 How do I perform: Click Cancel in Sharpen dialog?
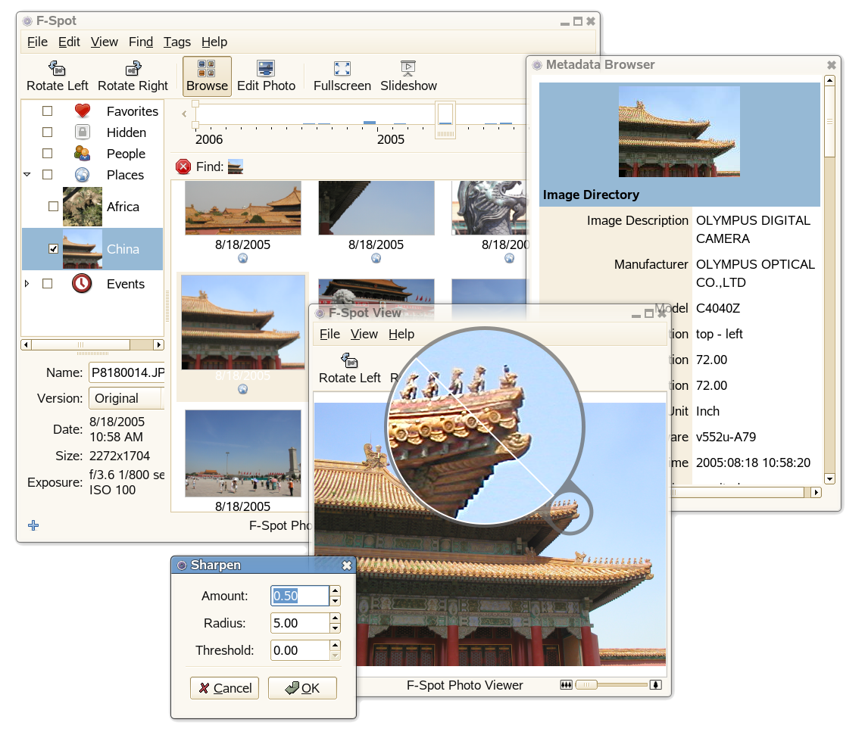click(224, 688)
